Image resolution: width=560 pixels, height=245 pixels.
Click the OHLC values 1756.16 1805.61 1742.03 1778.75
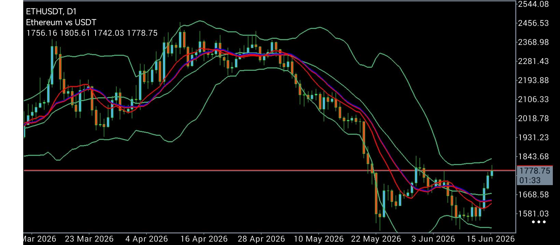point(92,33)
